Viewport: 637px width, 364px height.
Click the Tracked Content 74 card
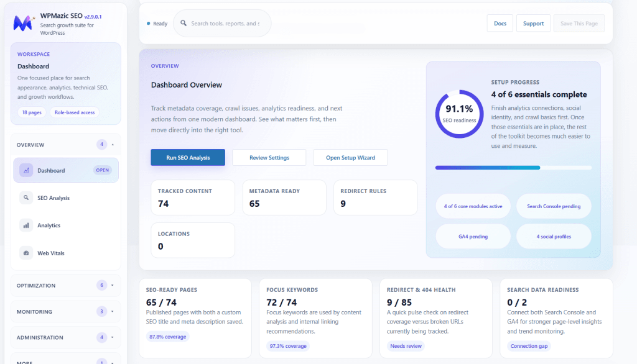pos(193,198)
